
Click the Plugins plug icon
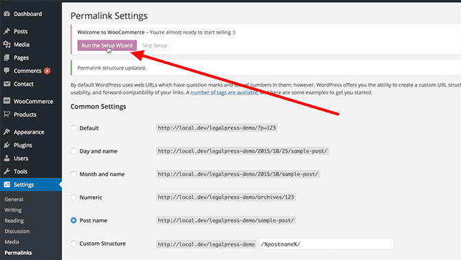pyautogui.click(x=7, y=145)
